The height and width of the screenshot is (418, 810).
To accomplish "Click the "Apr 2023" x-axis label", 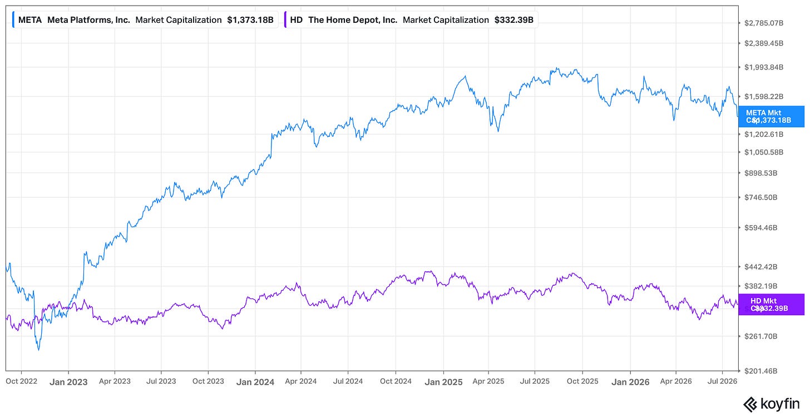I will coord(115,381).
